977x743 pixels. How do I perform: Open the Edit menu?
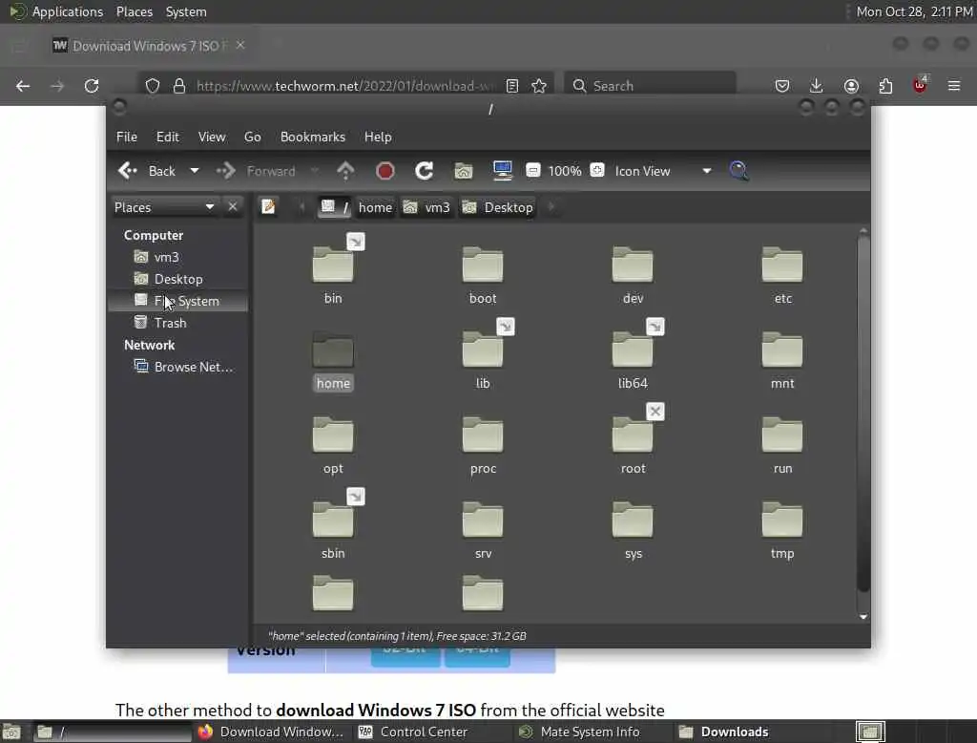[167, 137]
